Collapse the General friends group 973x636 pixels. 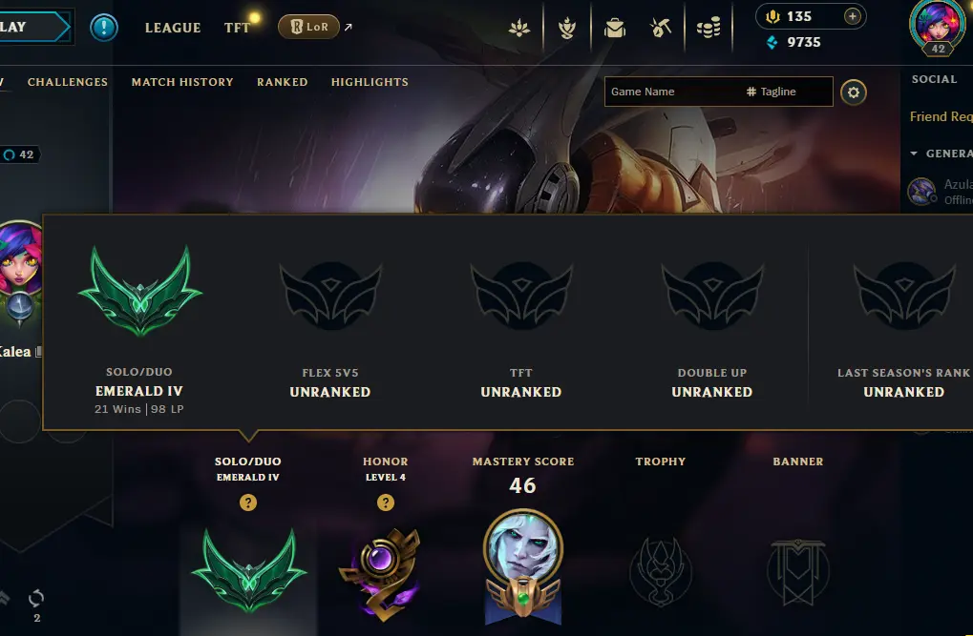click(914, 154)
